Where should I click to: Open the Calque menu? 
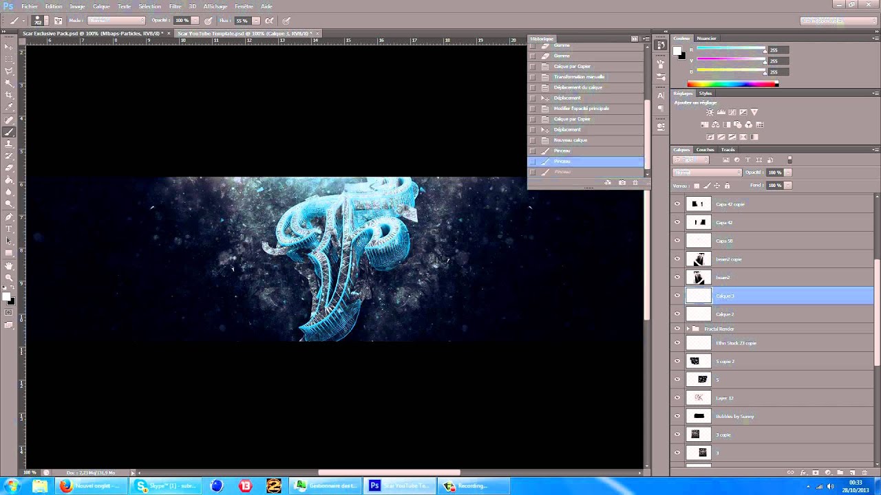(x=101, y=6)
